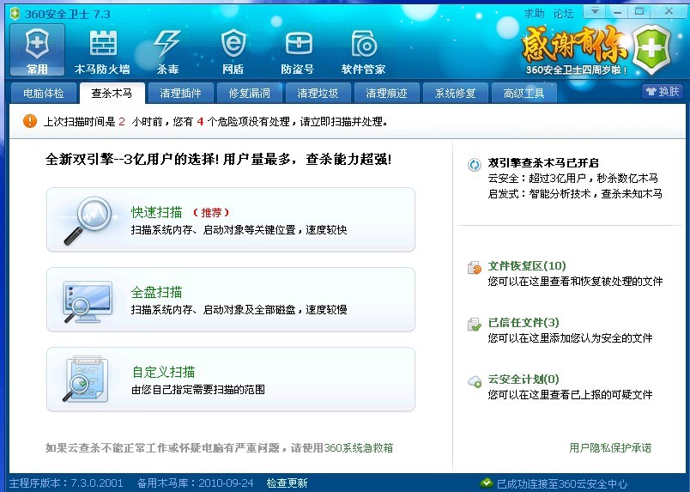Switch to the 清理插件 tab
690x492 pixels.
click(180, 93)
